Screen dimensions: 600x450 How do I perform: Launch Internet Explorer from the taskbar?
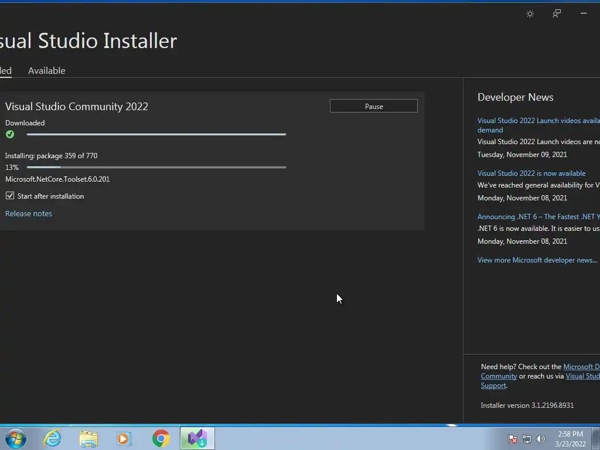coord(52,438)
